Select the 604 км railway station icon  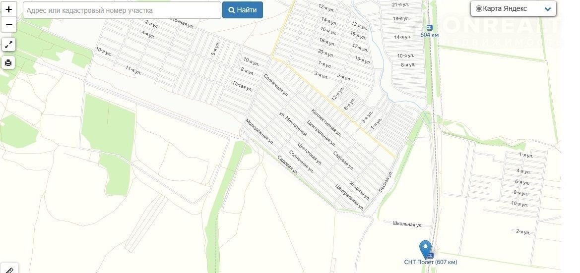tap(429, 28)
